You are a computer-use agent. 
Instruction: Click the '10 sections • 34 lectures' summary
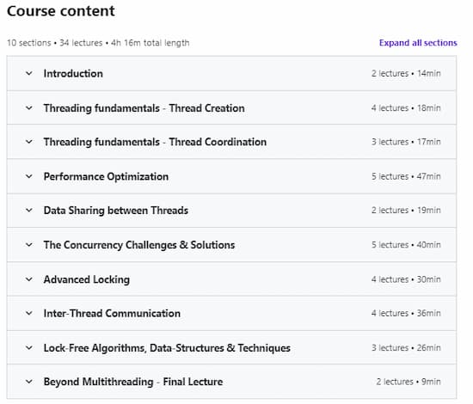click(x=55, y=43)
